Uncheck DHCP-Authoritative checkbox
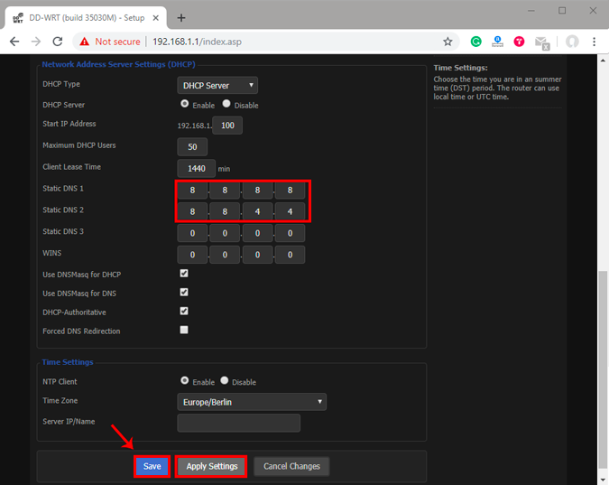The height and width of the screenshot is (485, 609). coord(184,311)
